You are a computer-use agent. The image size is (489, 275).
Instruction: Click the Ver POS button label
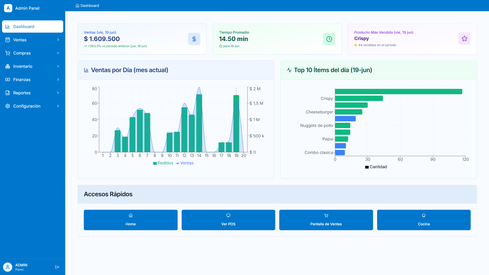click(228, 224)
